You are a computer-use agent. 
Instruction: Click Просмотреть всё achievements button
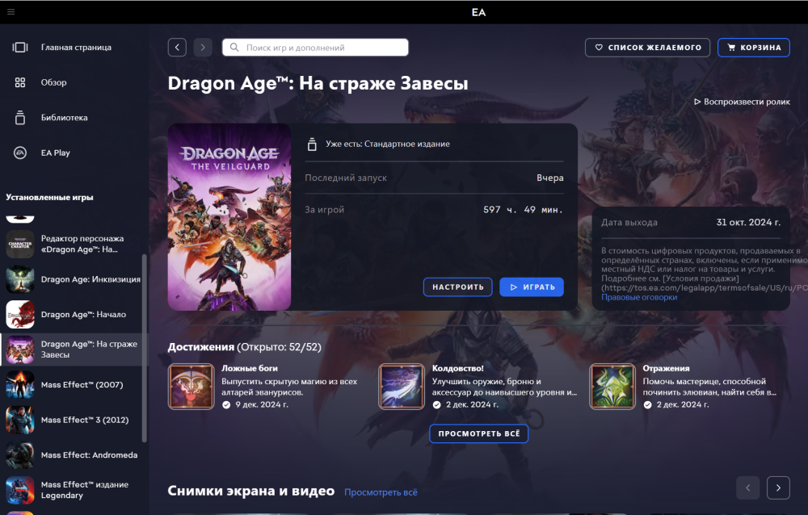click(x=478, y=433)
